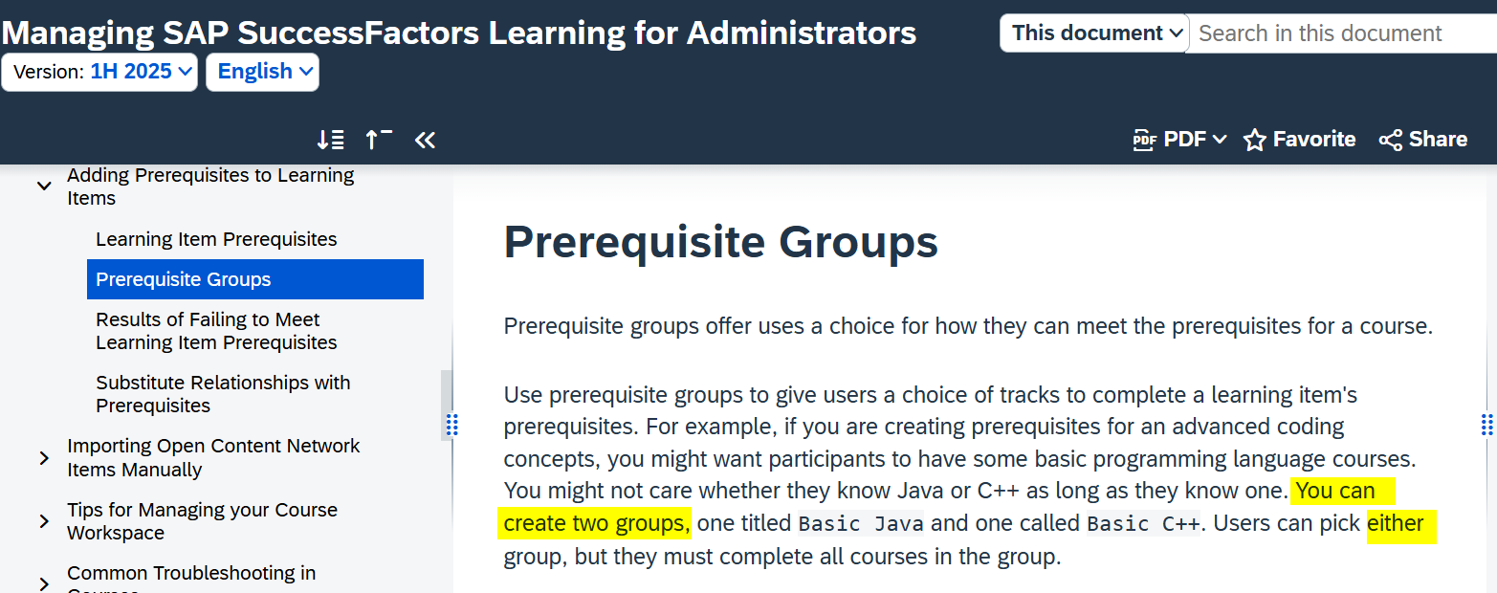The width and height of the screenshot is (1497, 593).
Task: Click the Share icon
Action: coord(1390,140)
